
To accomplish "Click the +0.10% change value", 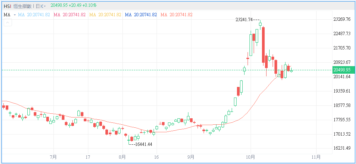I will click(x=90, y=5).
